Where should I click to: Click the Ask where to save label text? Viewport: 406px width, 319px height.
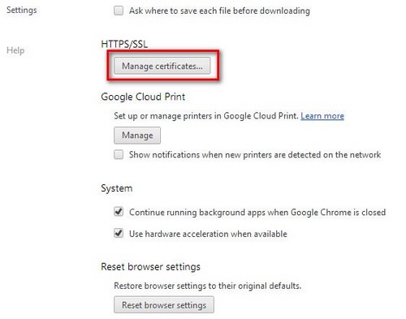tap(219, 11)
